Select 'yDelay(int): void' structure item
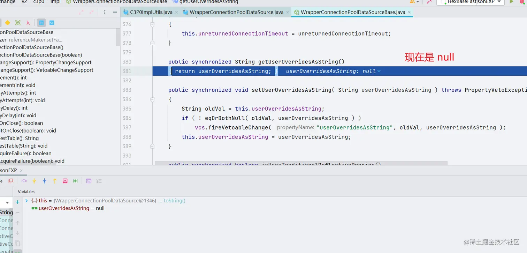527x253 pixels. [x=18, y=116]
